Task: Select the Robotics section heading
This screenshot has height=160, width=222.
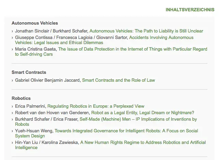Action: pos(21,98)
